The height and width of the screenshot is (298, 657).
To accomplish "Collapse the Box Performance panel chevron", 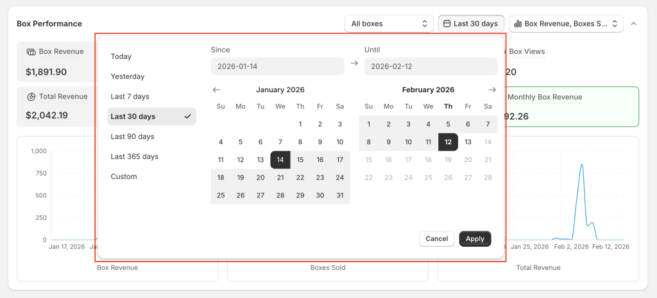I will 634,24.
